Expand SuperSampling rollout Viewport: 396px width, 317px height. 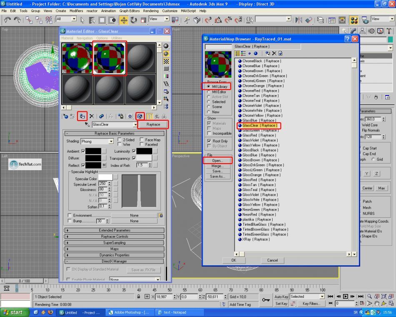pos(114,243)
